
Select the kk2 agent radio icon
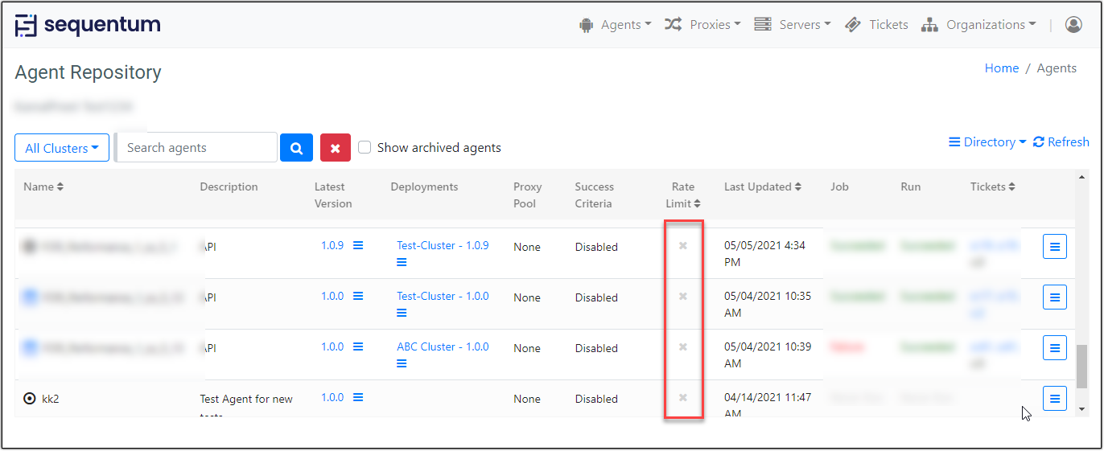30,399
